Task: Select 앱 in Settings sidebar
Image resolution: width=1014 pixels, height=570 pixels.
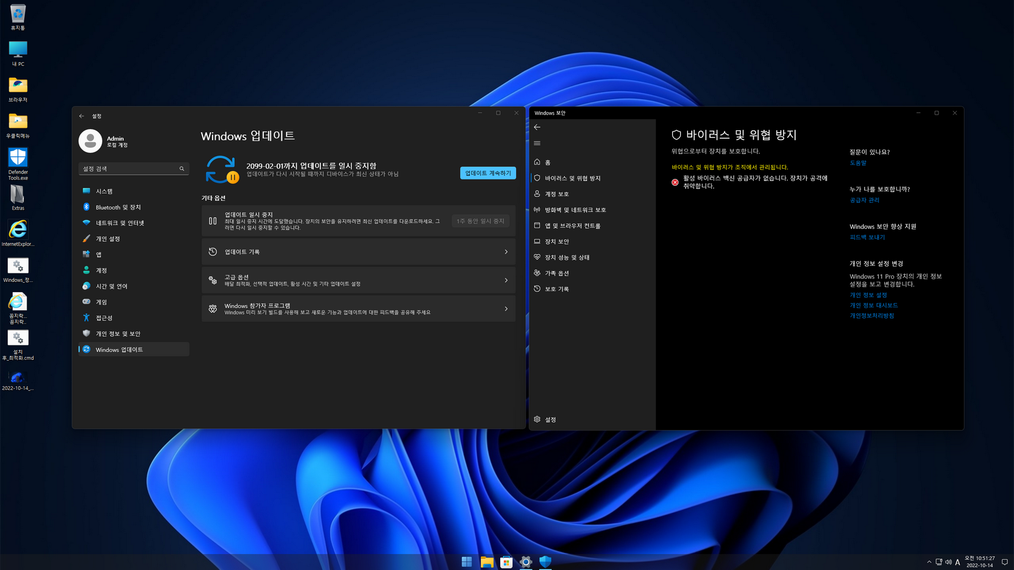Action: 133,255
